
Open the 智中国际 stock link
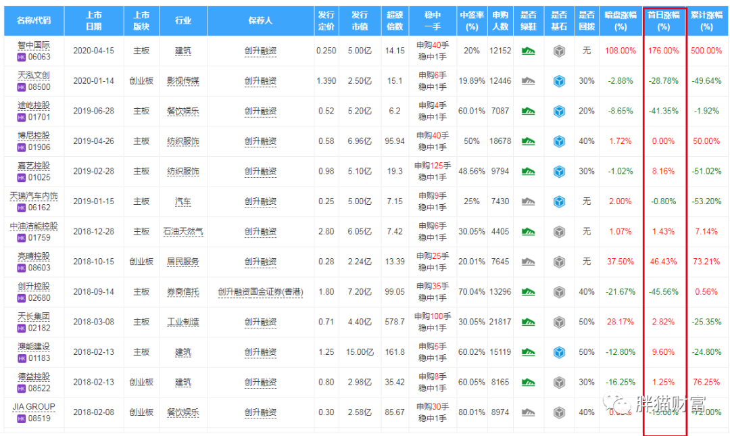32,46
